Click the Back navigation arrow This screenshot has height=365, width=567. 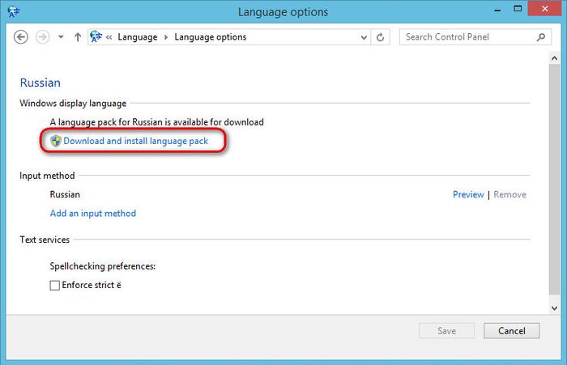21,37
